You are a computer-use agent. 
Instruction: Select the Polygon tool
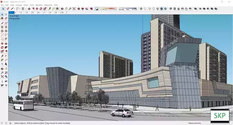(6, 31)
